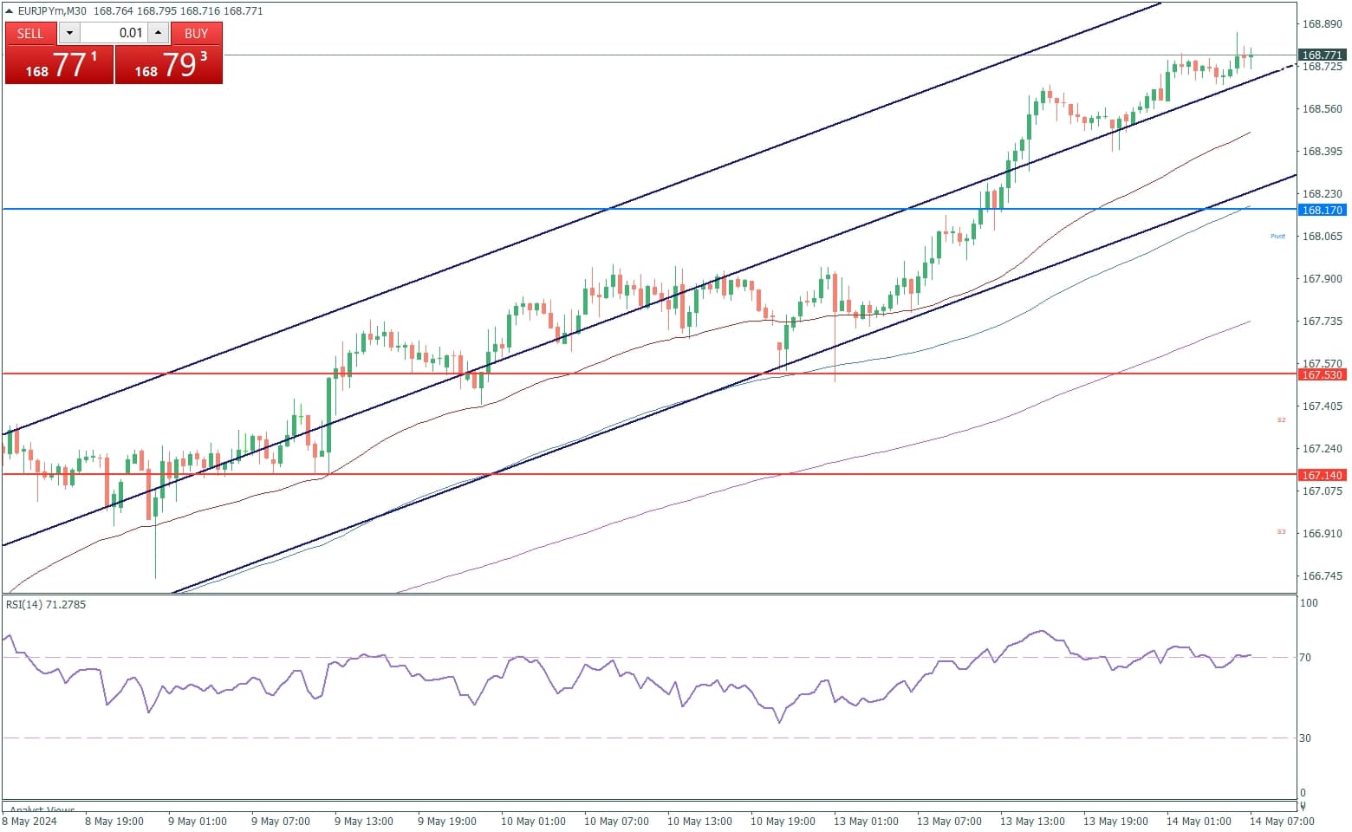Click the 13 May 01:00 time label

(x=866, y=822)
